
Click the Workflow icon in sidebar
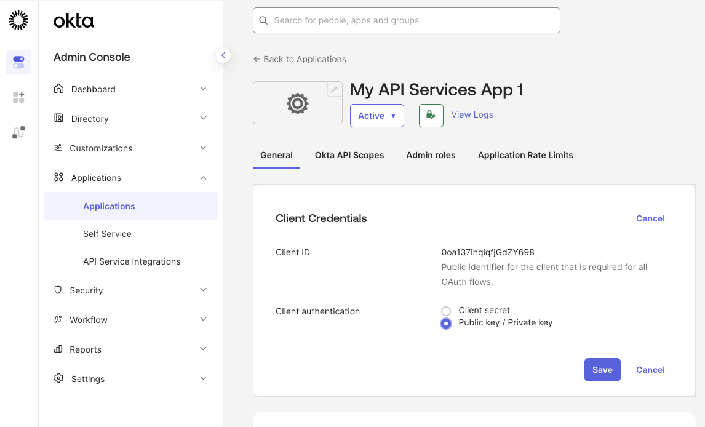[x=58, y=319]
